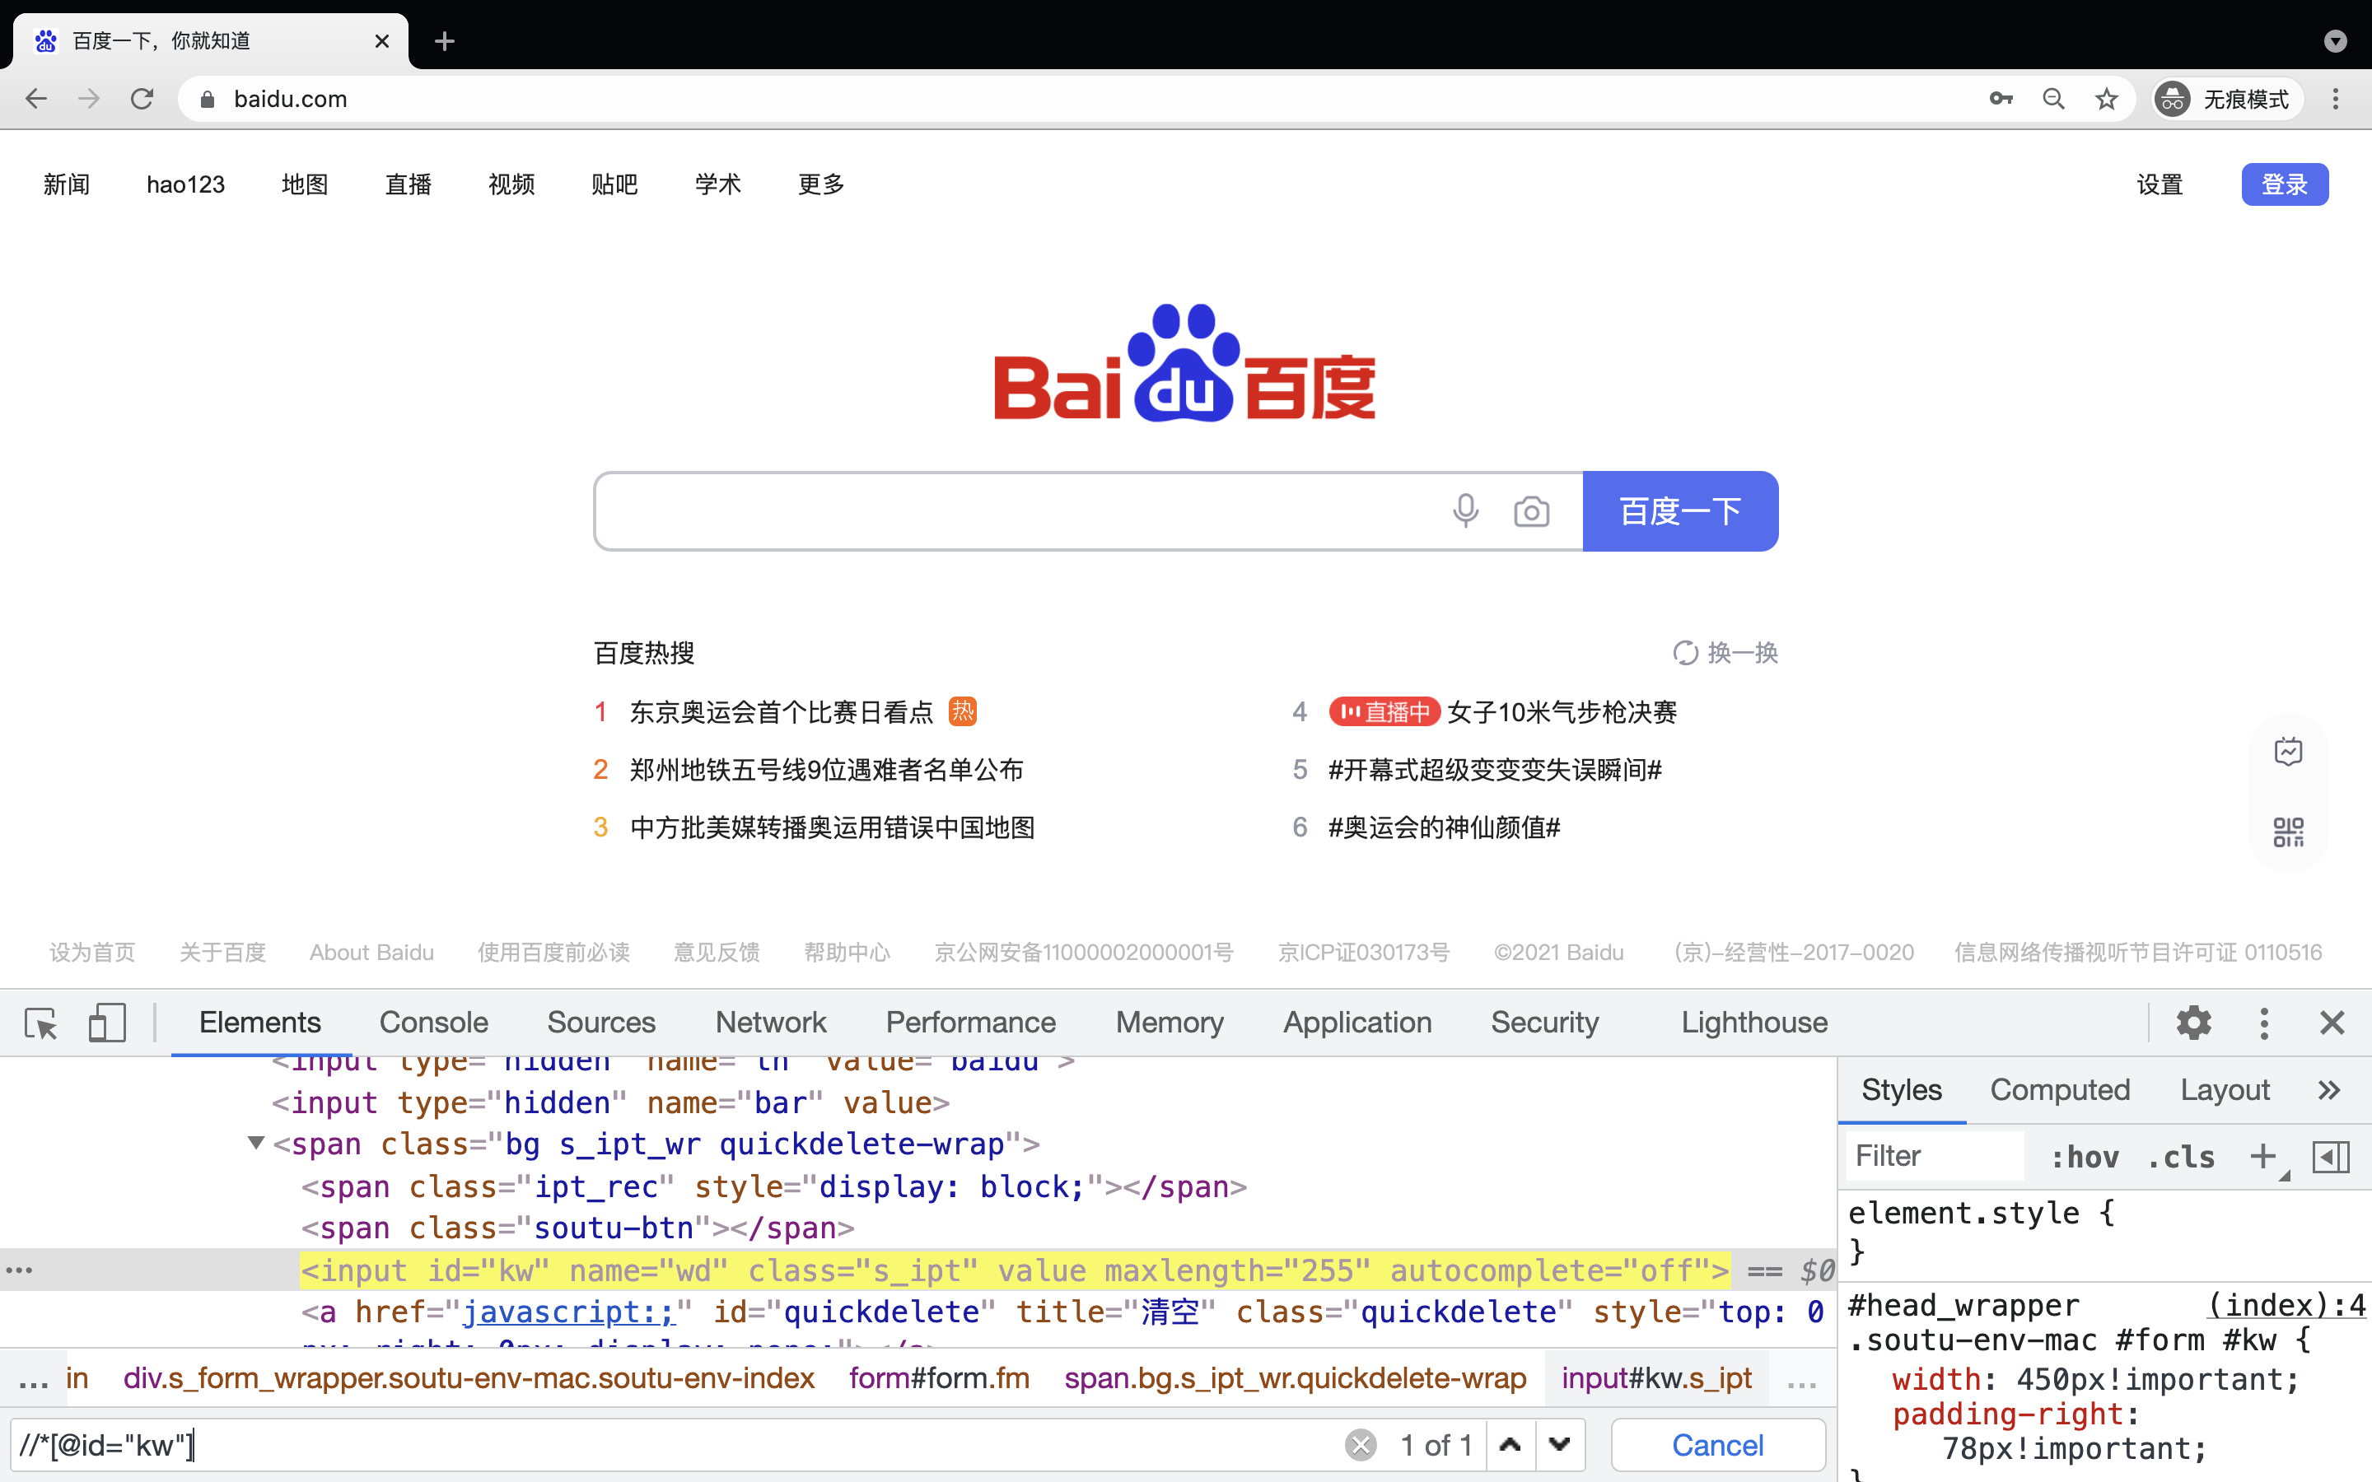Click the Elements panel tab

[x=259, y=1021]
